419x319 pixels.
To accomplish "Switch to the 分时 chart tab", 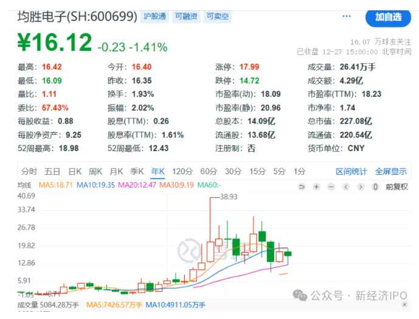I will tap(29, 171).
